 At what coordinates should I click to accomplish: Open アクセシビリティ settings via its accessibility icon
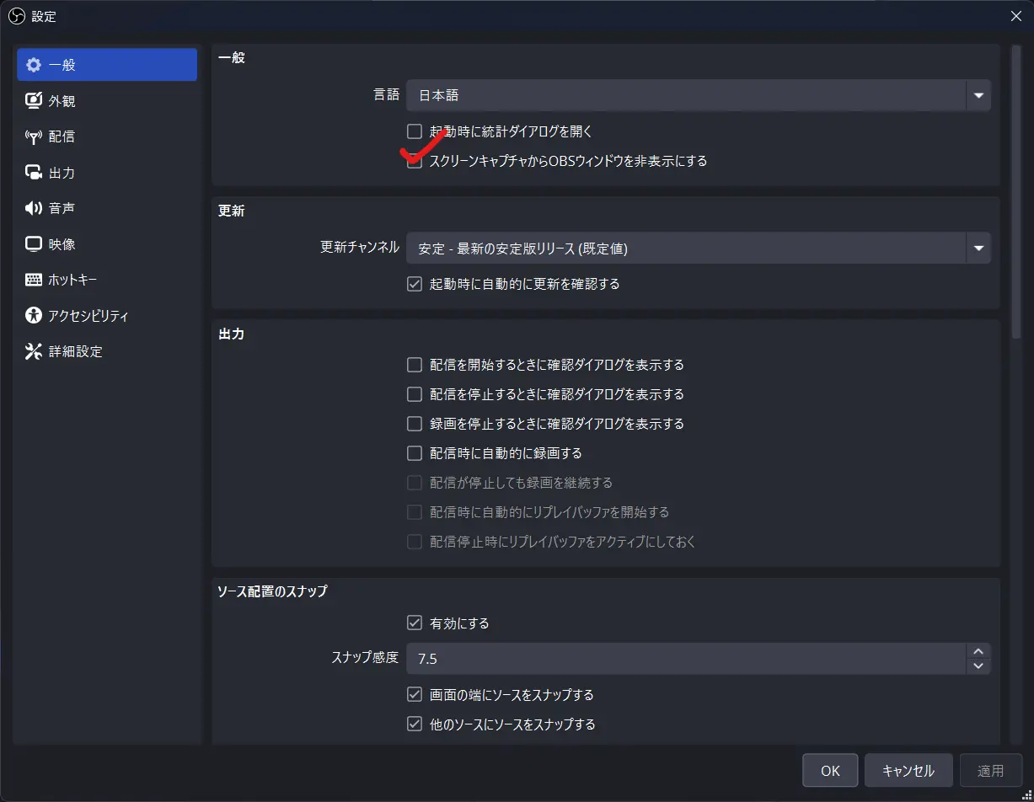point(32,315)
